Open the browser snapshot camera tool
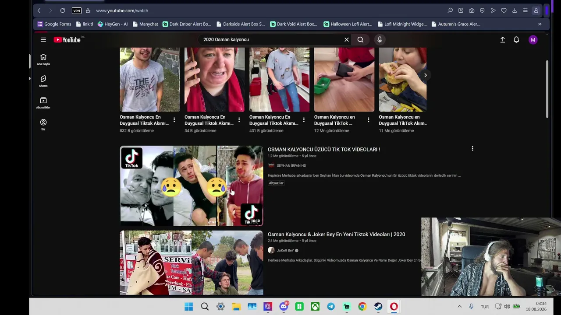This screenshot has height=315, width=561. (x=472, y=10)
